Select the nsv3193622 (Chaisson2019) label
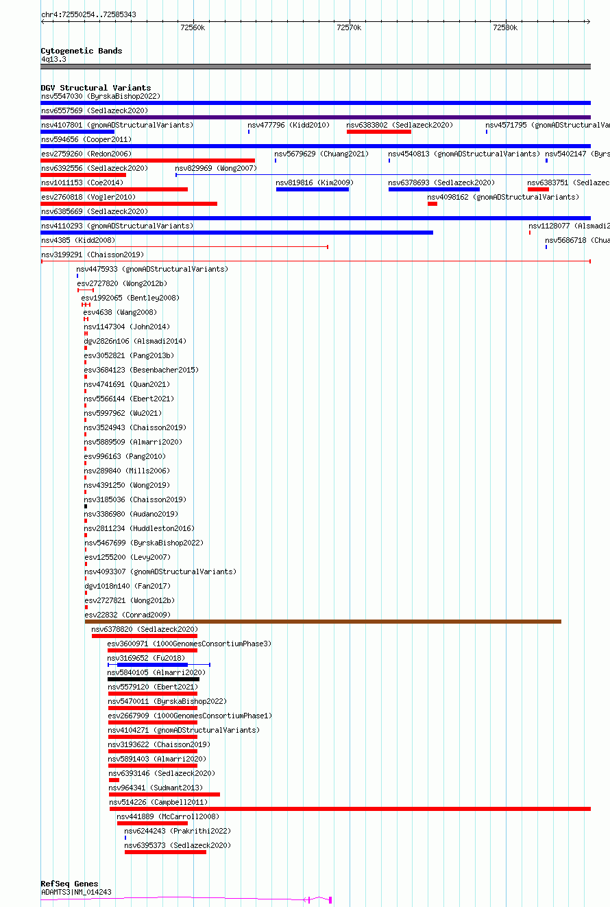Image resolution: width=610 pixels, height=907 pixels. (159, 745)
